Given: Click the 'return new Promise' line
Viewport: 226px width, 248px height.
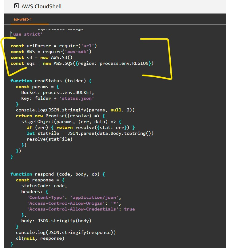Looking at the screenshot, I should 60,116.
